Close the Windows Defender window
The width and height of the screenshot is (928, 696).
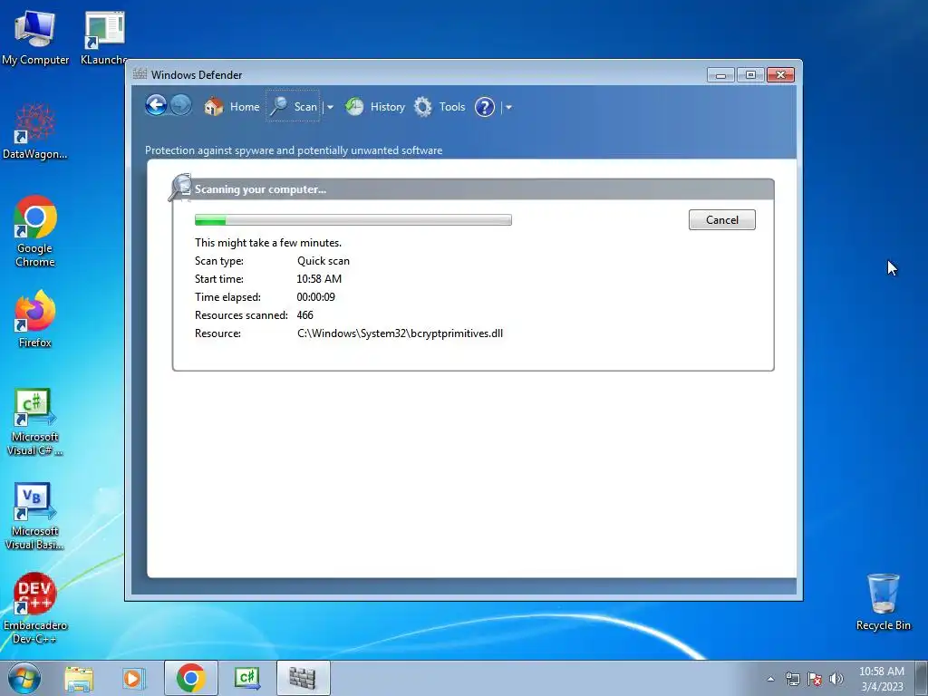[x=780, y=74]
